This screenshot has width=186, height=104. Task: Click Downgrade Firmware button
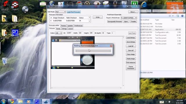pos(115,21)
